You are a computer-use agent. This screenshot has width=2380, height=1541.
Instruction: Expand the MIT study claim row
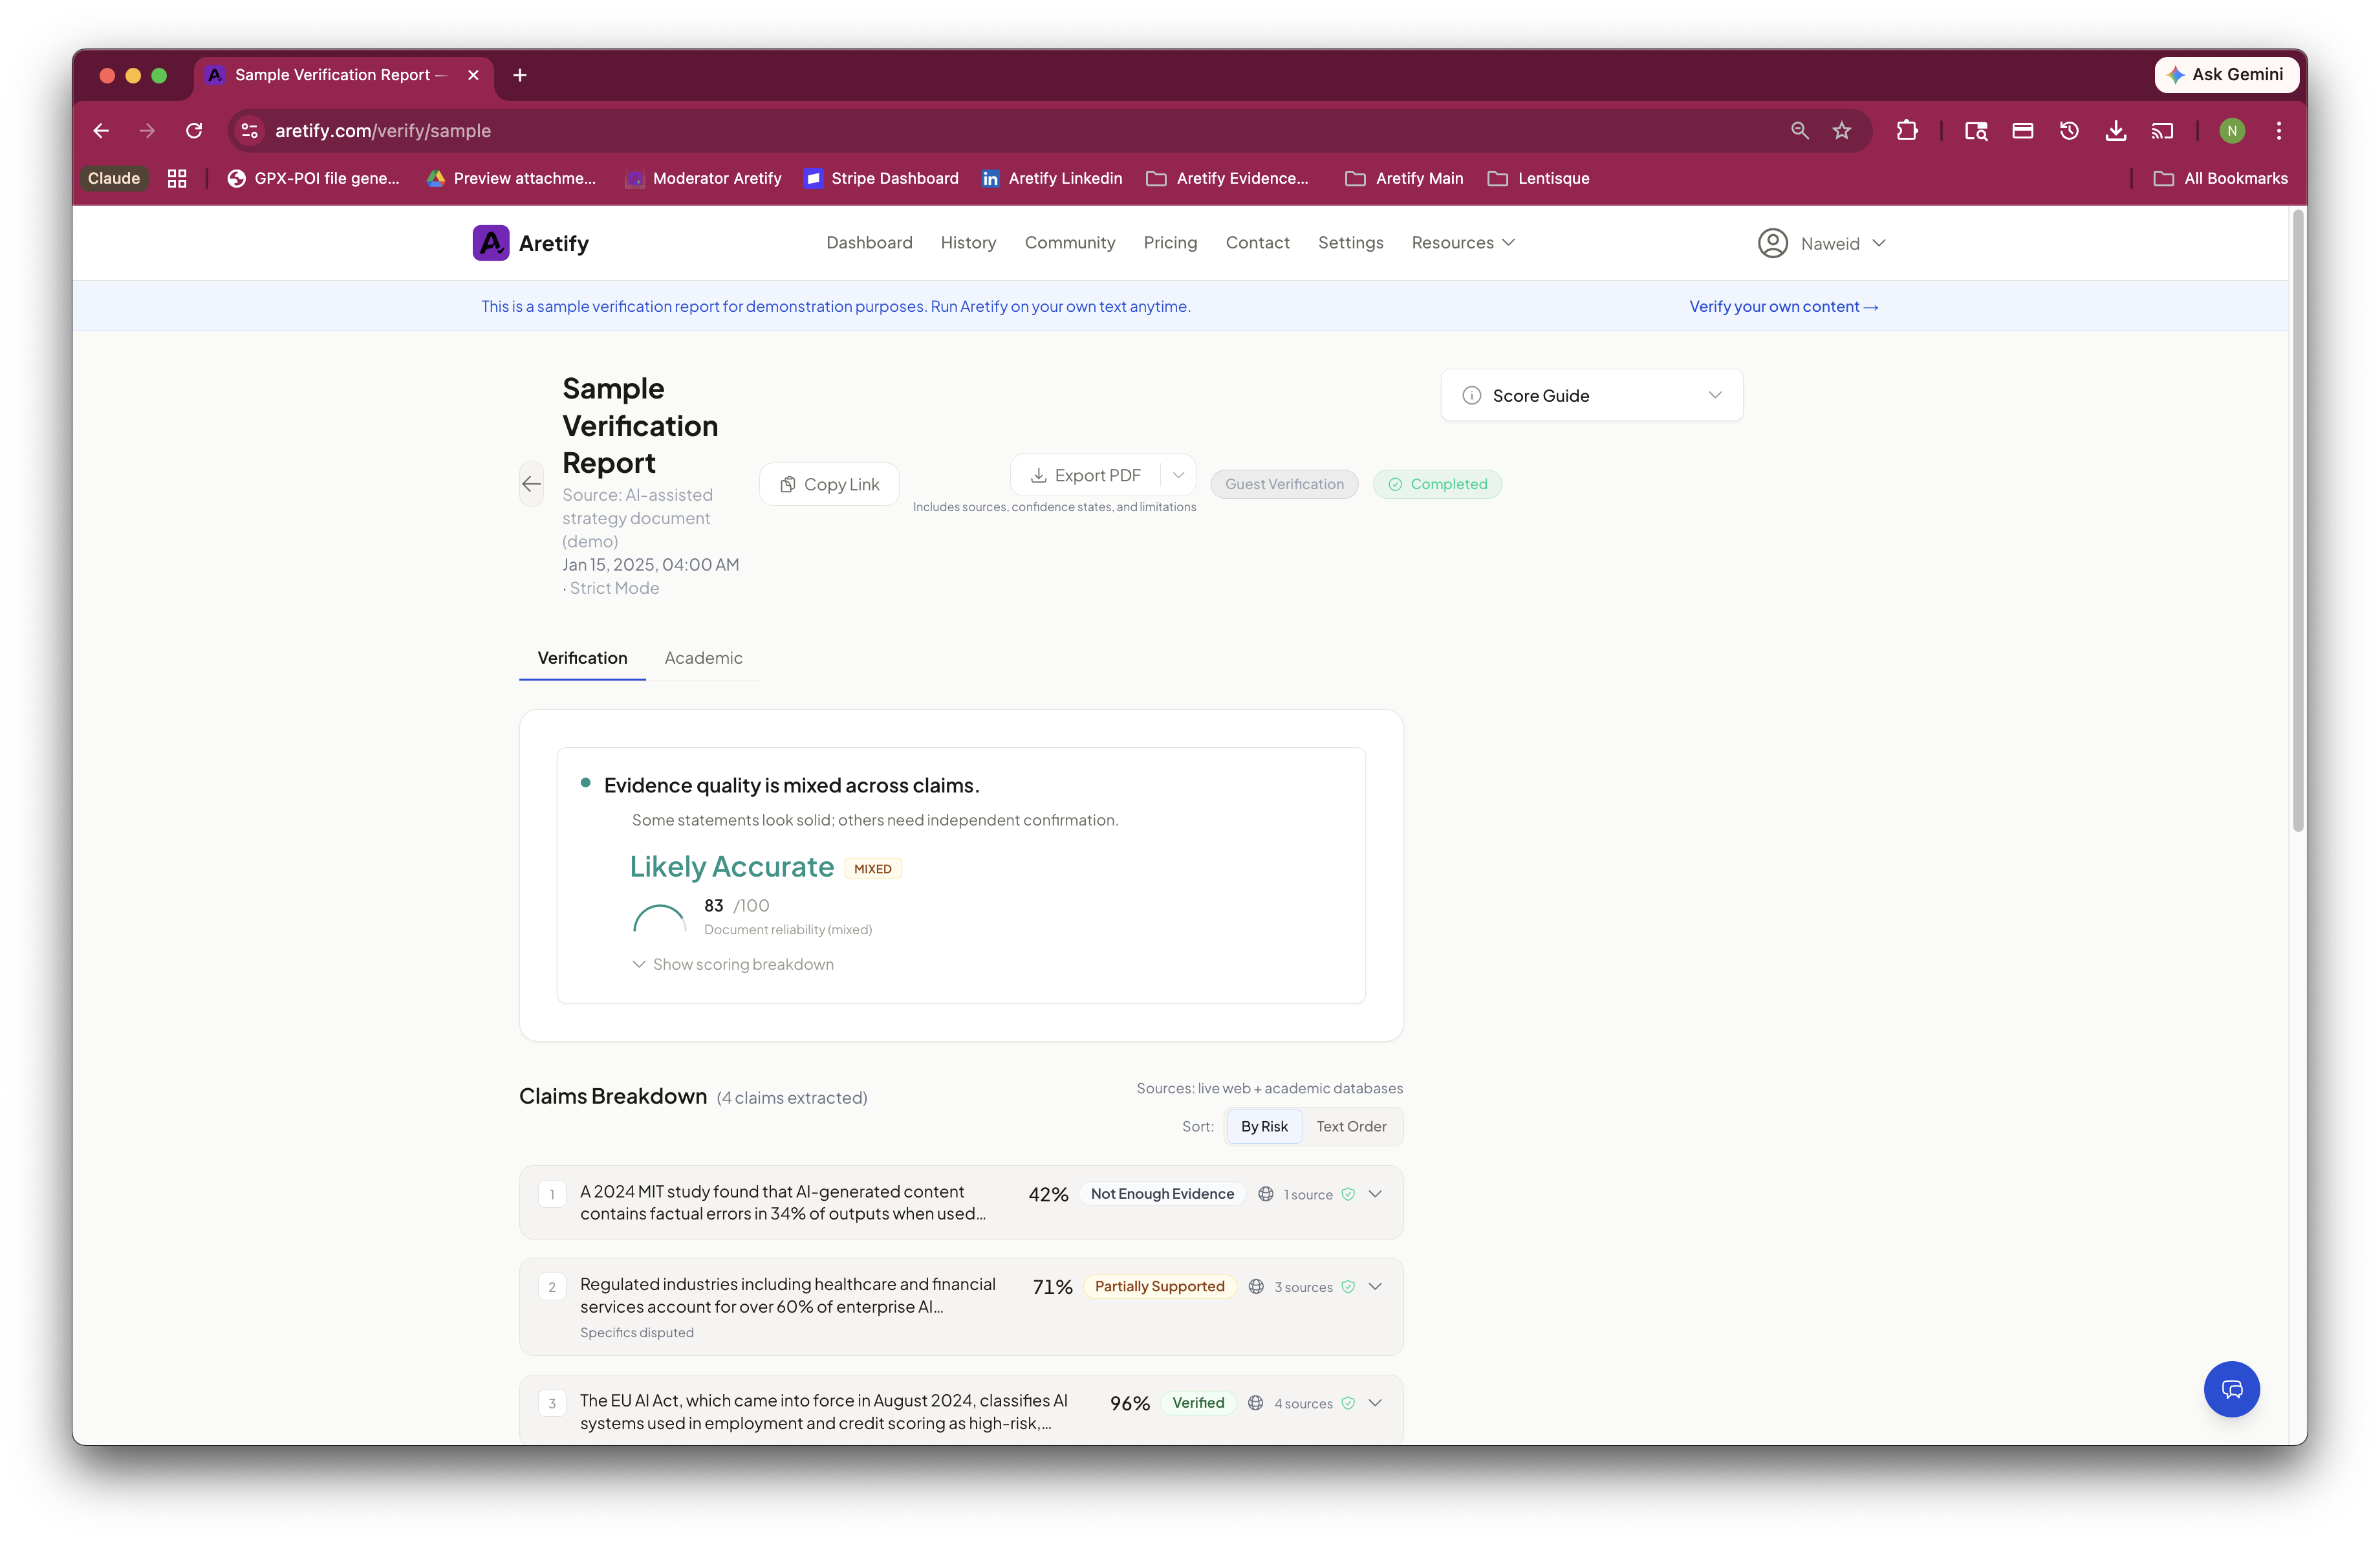coord(961,1203)
